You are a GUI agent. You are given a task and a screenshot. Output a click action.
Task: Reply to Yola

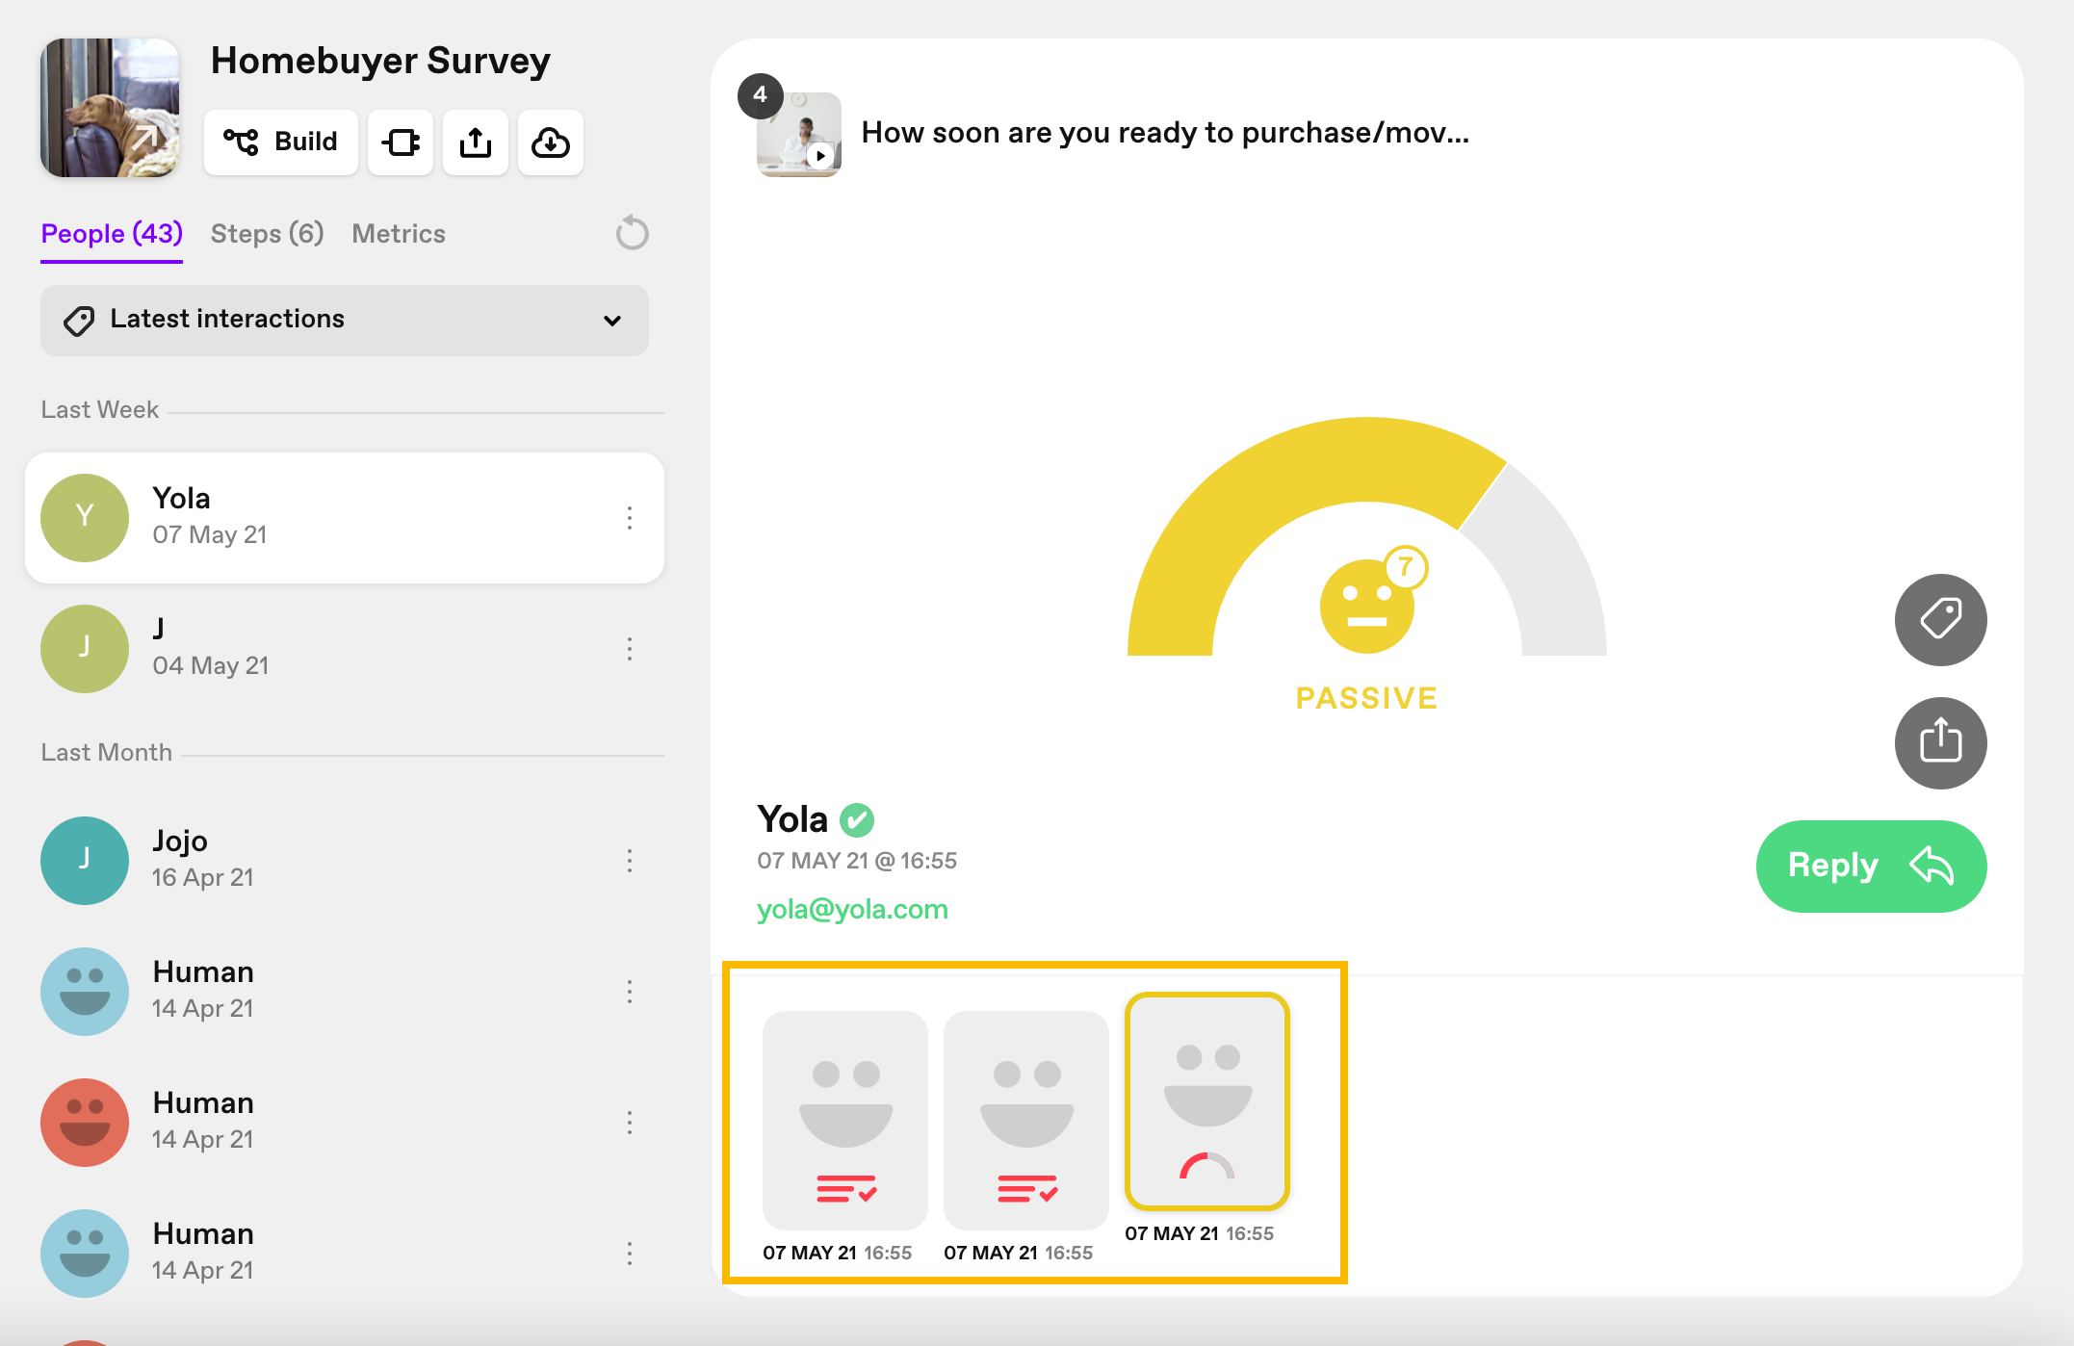(1871, 866)
